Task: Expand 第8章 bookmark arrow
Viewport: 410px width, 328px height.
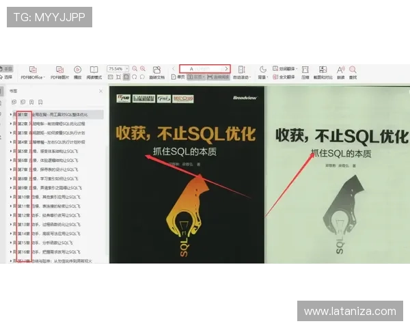Action: click(x=11, y=178)
